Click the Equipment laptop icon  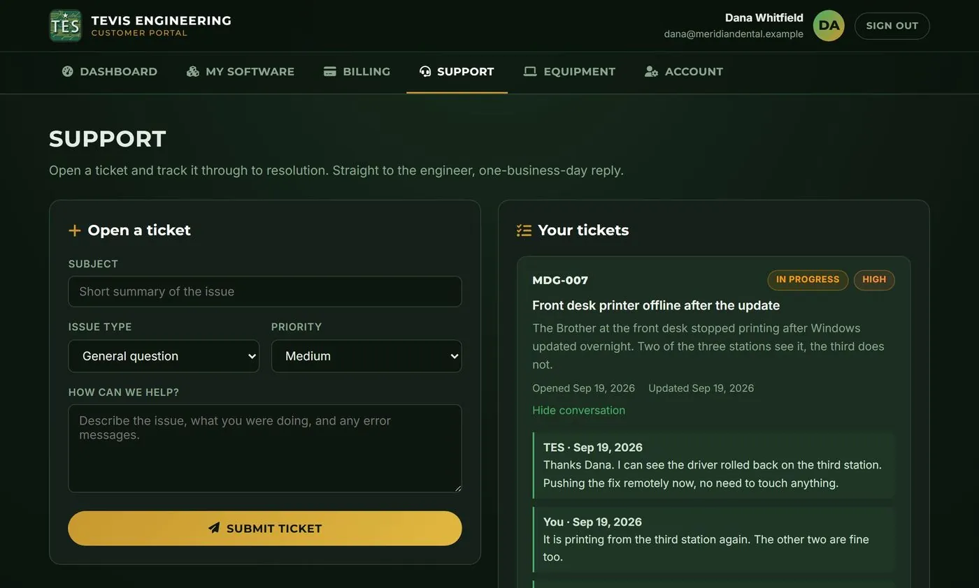point(530,71)
